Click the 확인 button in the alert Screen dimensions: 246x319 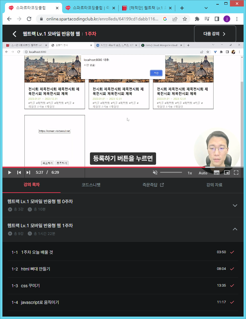click(x=156, y=73)
